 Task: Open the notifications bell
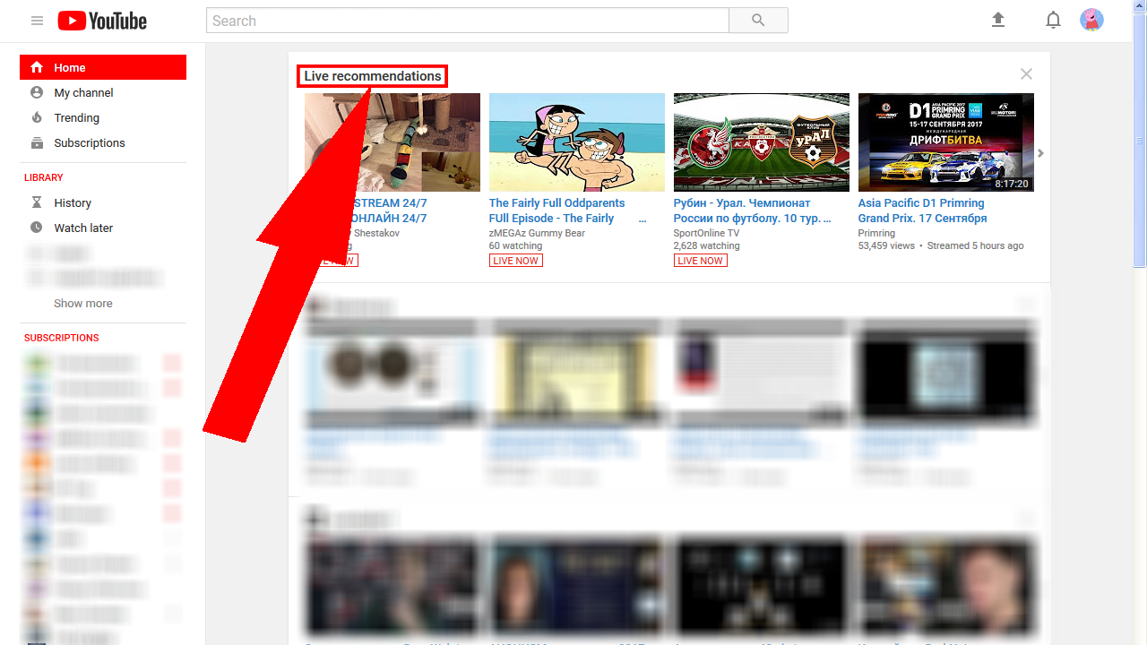(x=1054, y=20)
